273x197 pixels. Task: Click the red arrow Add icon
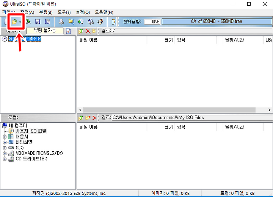click(94, 118)
